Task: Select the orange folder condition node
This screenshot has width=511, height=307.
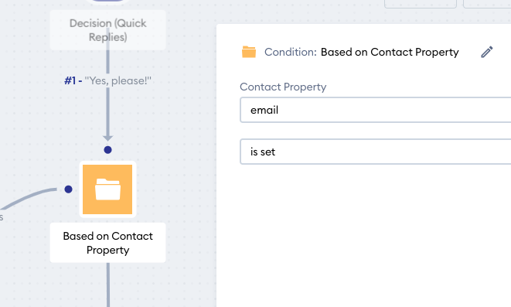Action: point(107,189)
